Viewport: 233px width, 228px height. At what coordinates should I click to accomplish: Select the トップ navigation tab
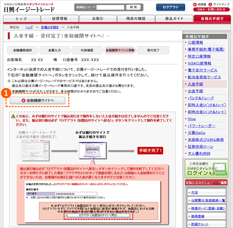(22, 18)
